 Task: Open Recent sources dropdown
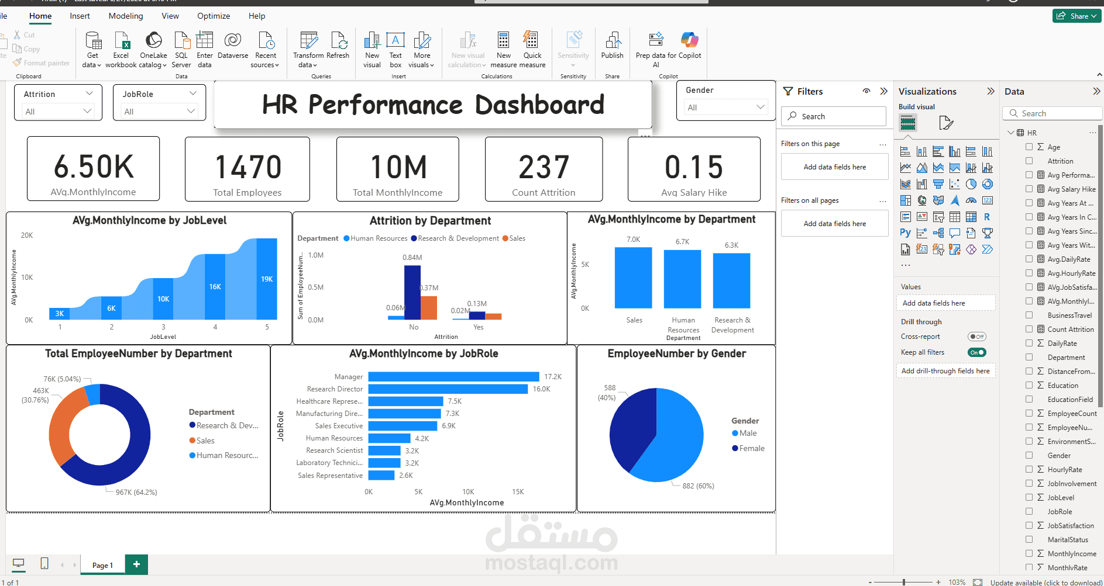tap(265, 50)
